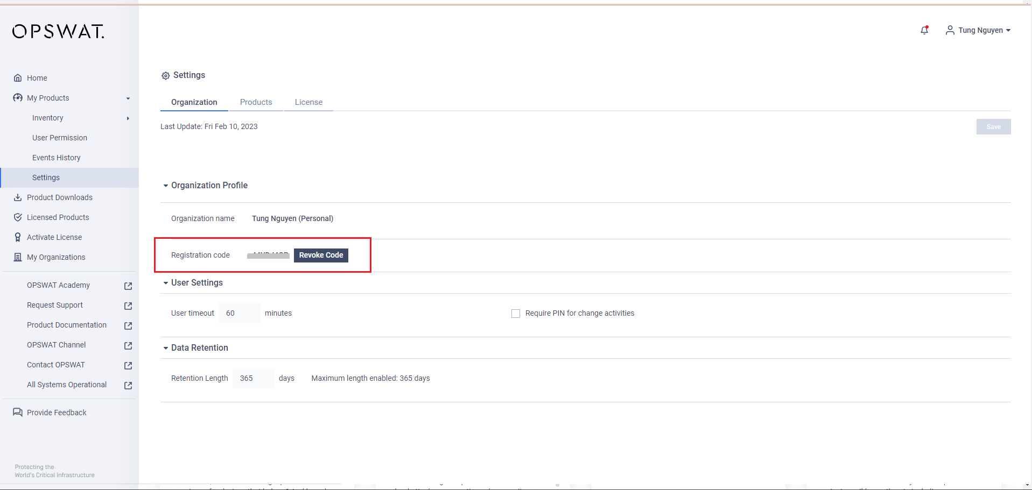Click organization name 'Tung Nguyen (Personal)'
1032x490 pixels.
click(x=293, y=218)
